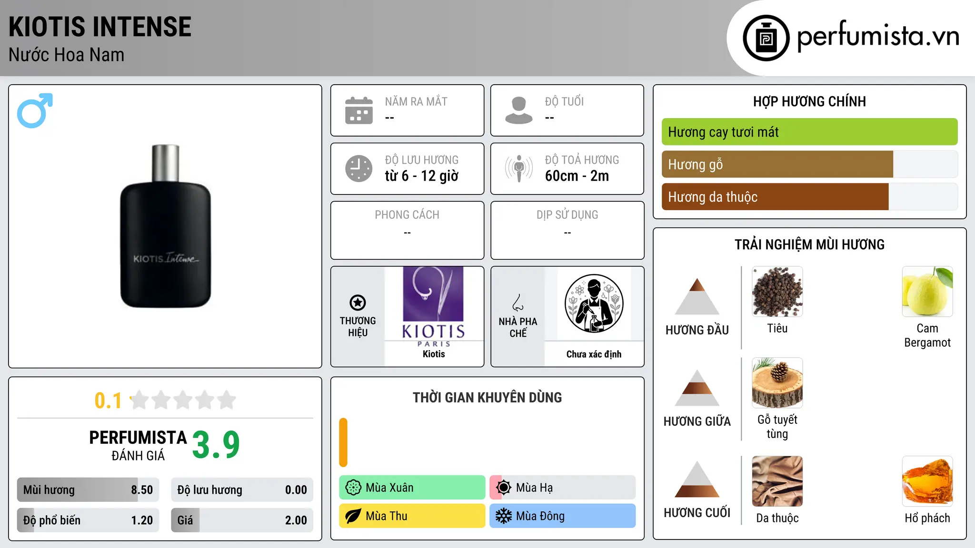The image size is (975, 548).
Task: Select the Cam Bergamot note image
Action: (927, 292)
